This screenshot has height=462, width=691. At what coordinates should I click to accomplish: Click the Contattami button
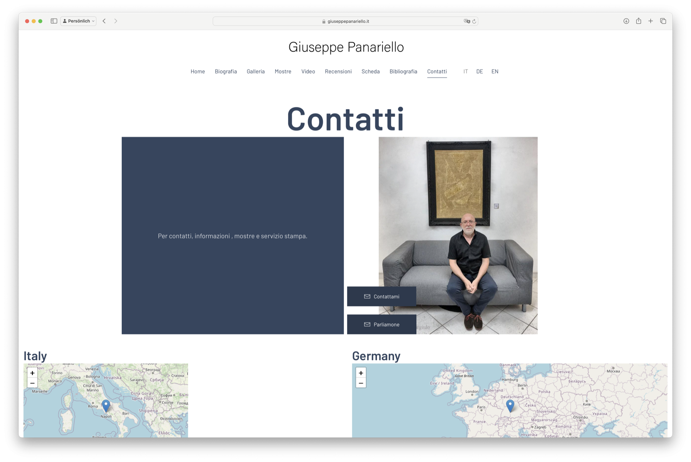pos(382,297)
